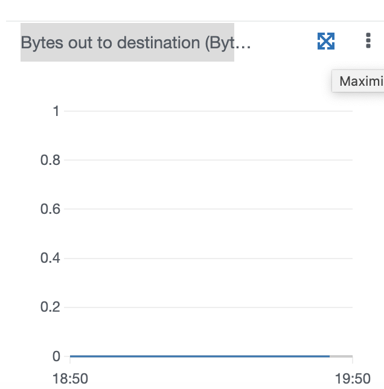This screenshot has width=384, height=389.
Task: Select the highlighted Bytes out to destination title
Action: pos(127,42)
